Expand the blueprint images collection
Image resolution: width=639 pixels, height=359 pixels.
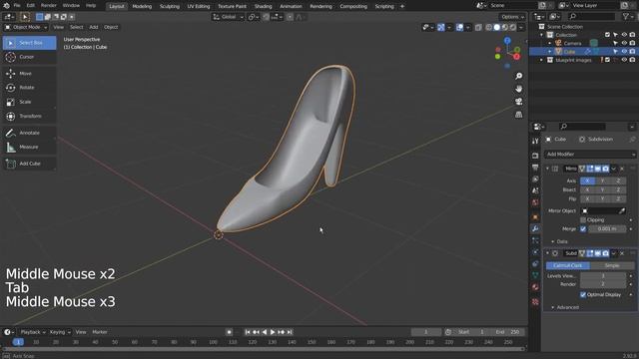[x=542, y=60]
